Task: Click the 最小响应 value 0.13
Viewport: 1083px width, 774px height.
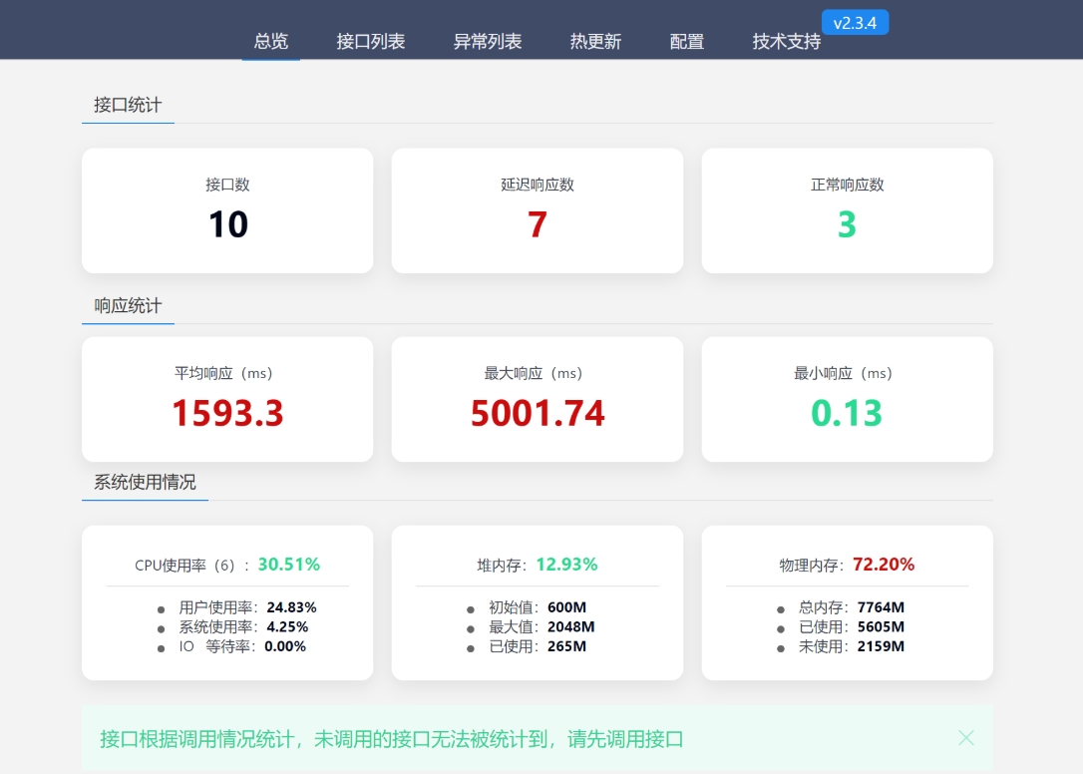Action: (x=847, y=413)
